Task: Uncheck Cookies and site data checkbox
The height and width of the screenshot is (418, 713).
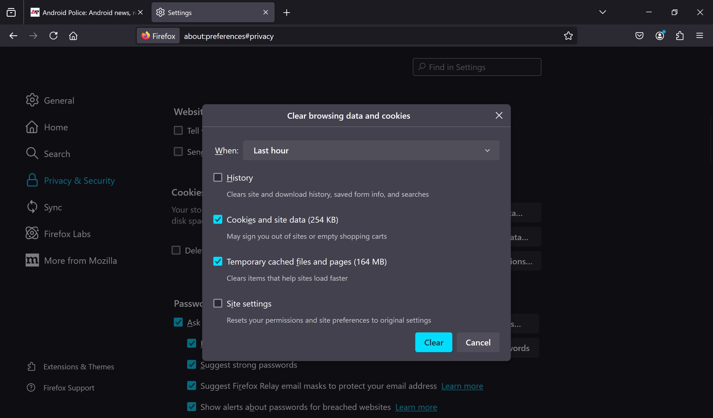Action: click(x=218, y=220)
